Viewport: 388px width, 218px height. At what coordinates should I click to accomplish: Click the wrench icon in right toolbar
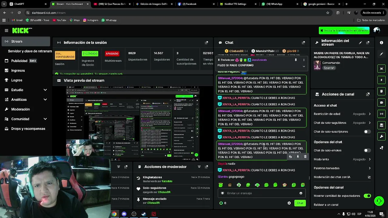tap(381, 137)
